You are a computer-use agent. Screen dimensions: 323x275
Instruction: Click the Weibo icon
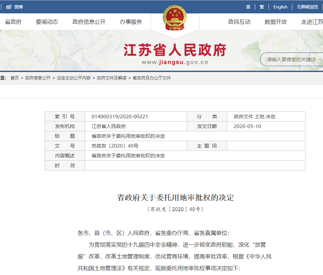click(x=9, y=7)
